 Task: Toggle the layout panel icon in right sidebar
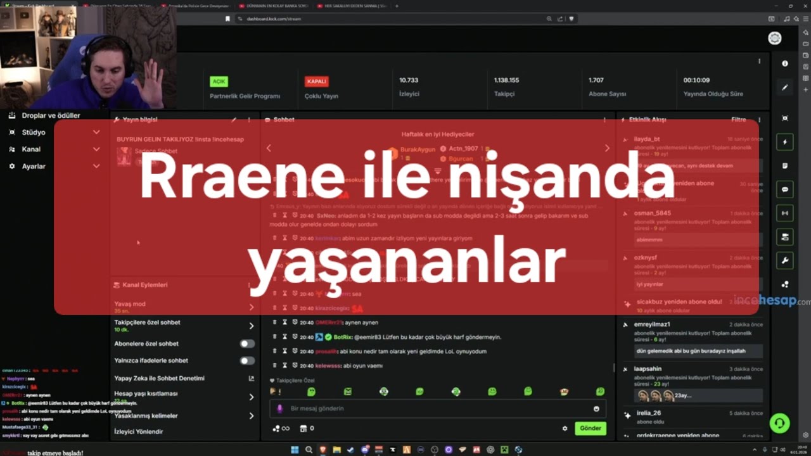point(785,237)
